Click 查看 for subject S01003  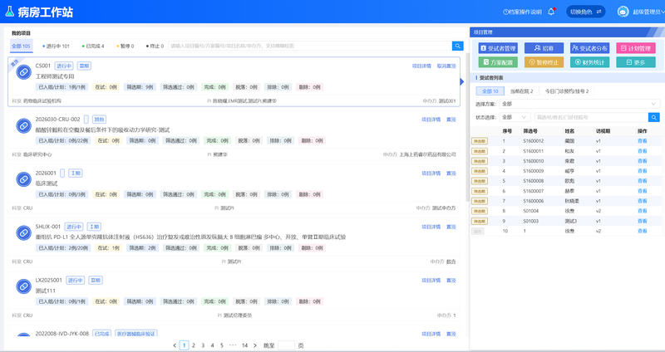click(642, 221)
